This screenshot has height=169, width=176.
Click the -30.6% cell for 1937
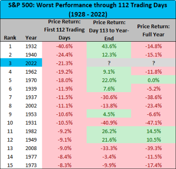(x=109, y=97)
